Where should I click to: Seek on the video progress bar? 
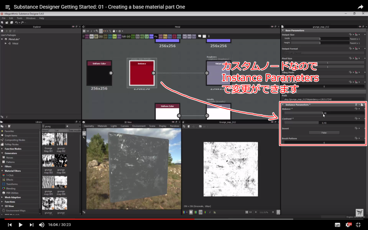click(184, 219)
